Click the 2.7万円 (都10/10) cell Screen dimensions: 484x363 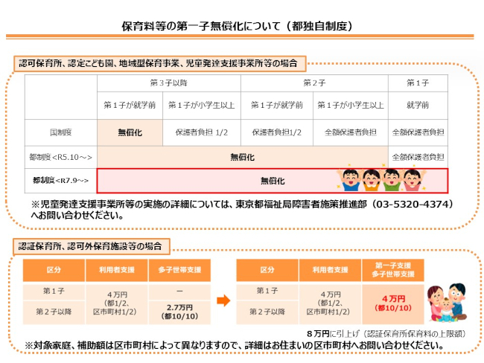179,311
